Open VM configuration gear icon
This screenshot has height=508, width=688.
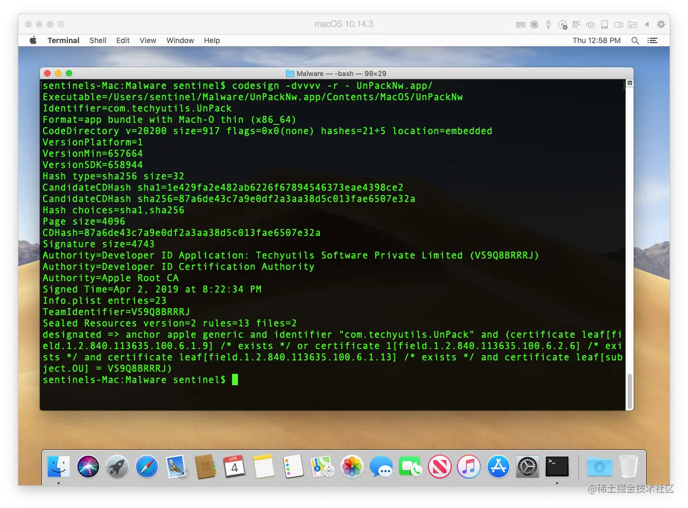(x=661, y=24)
